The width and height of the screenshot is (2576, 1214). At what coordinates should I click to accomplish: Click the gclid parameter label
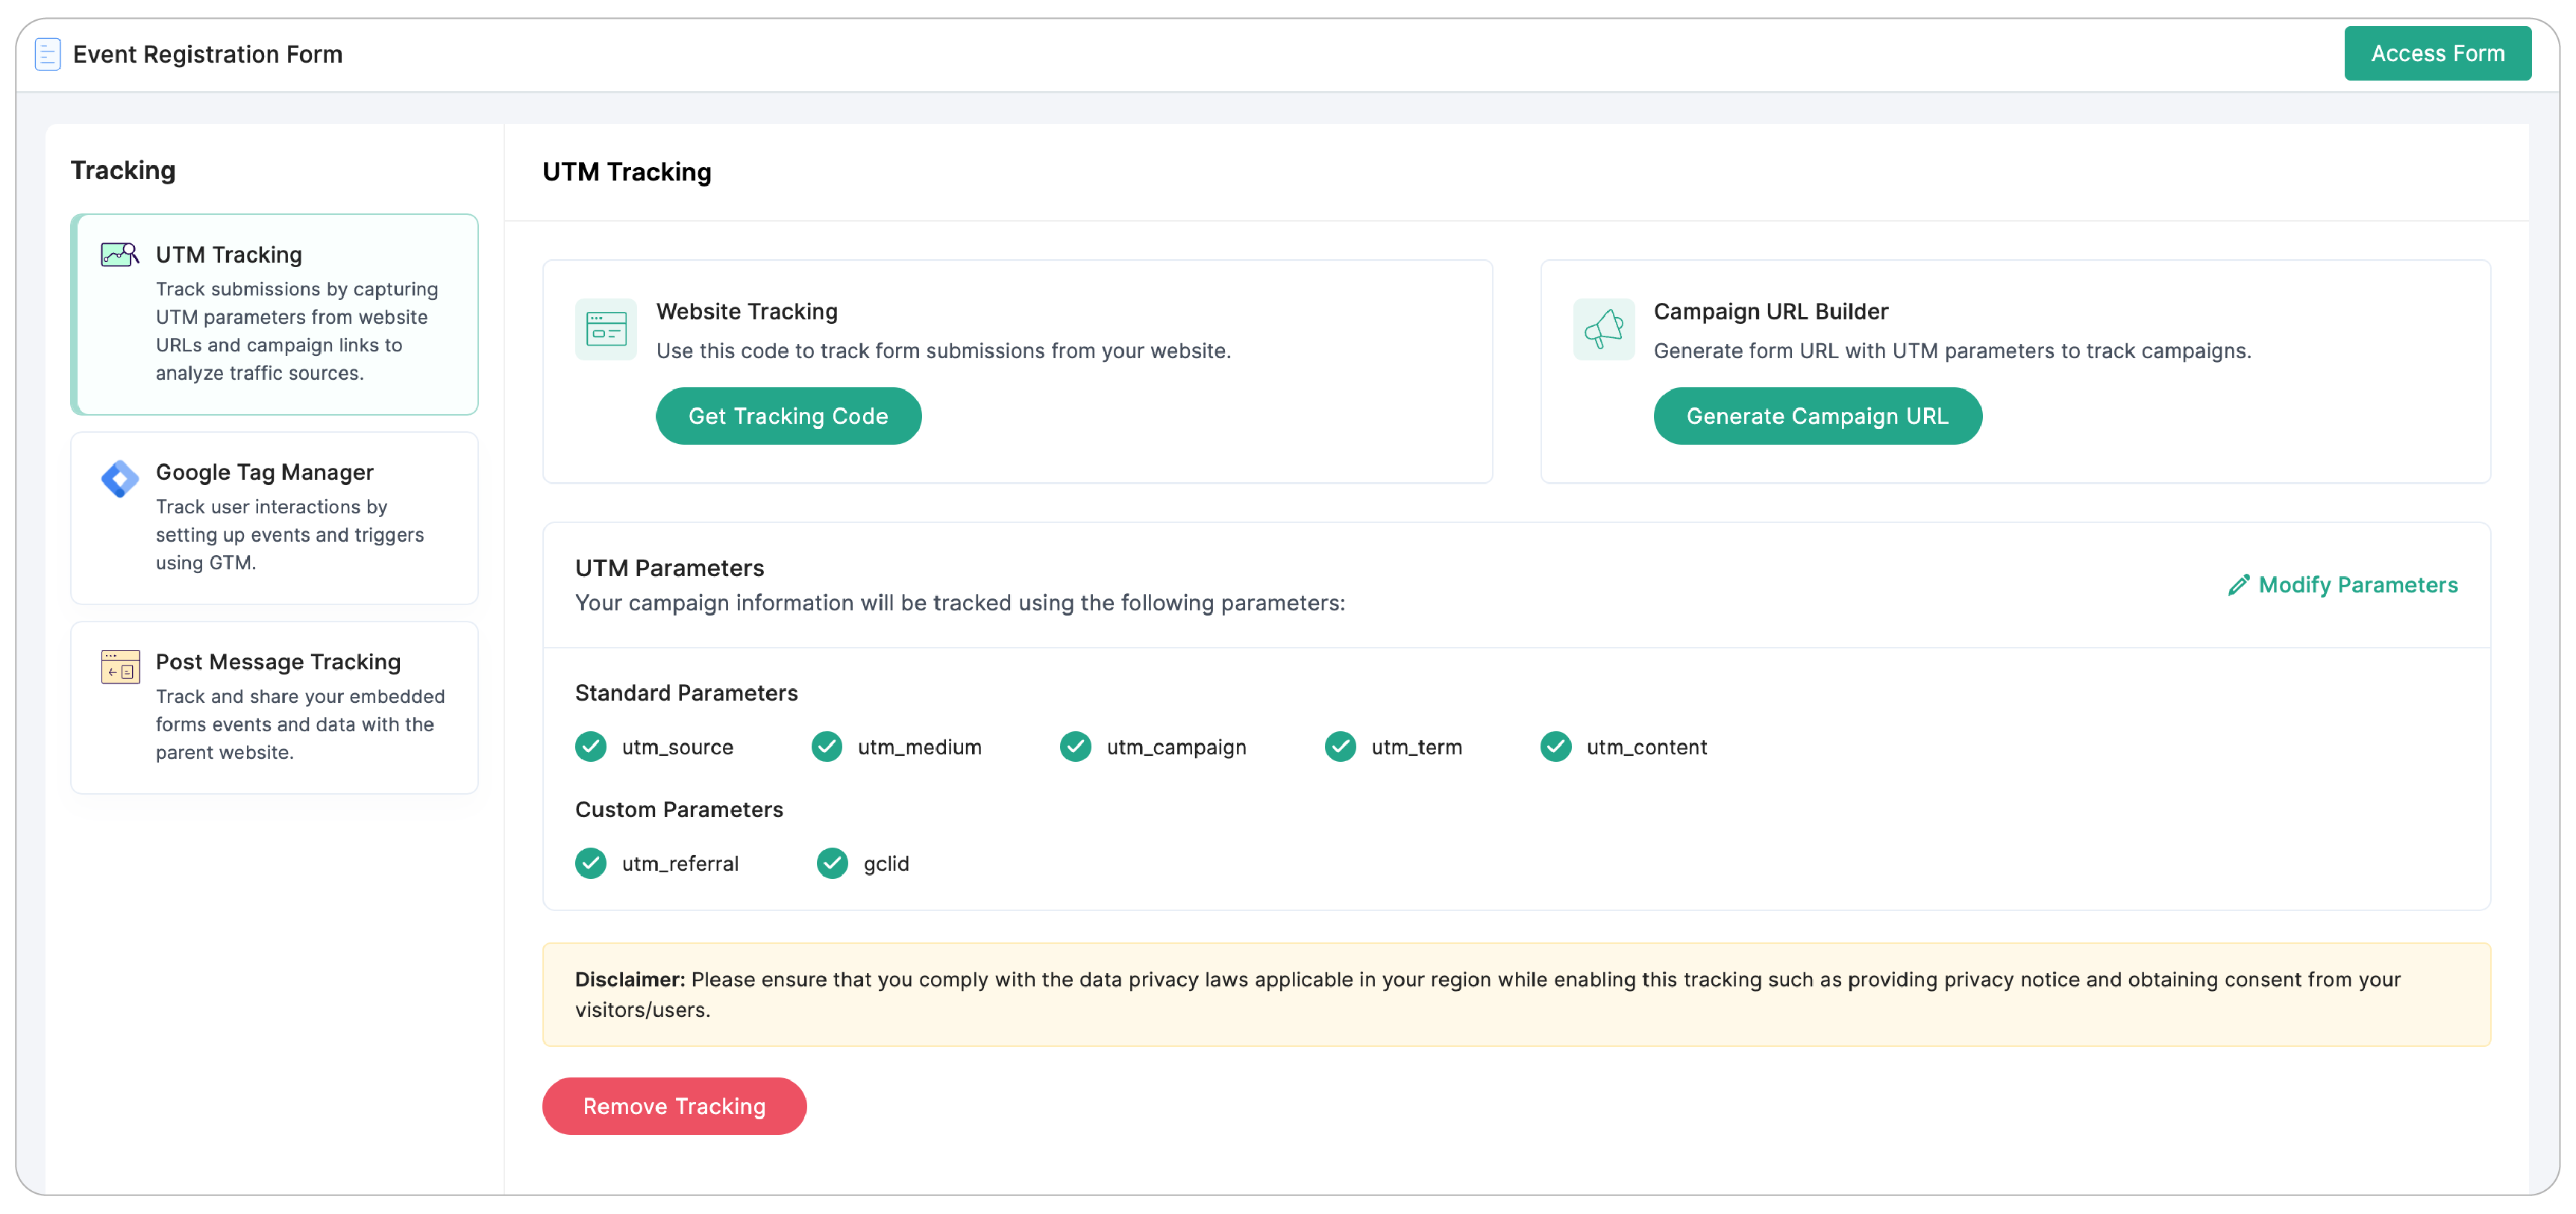(887, 863)
